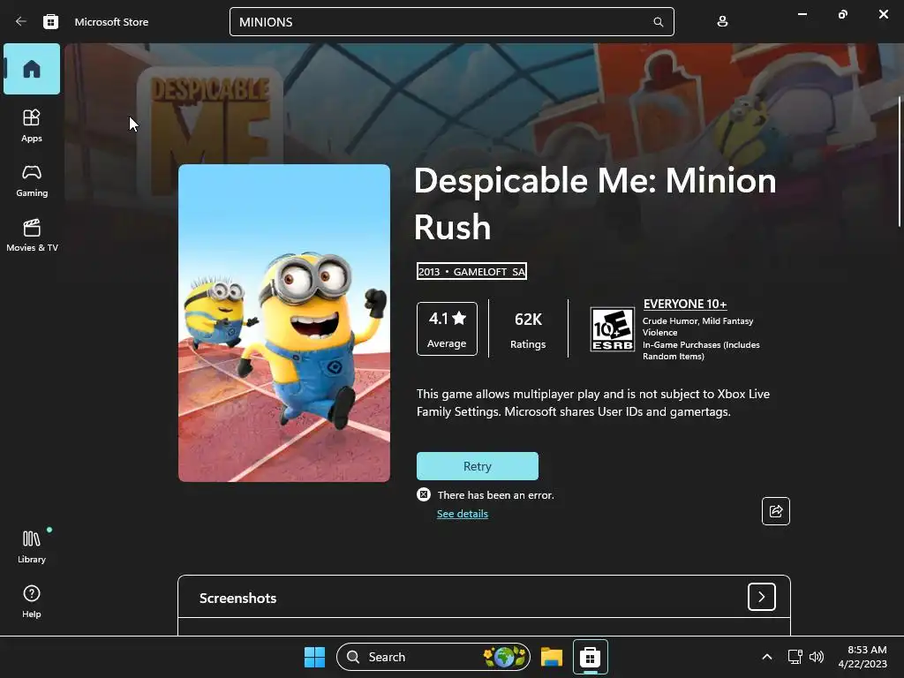
Task: Open Movies & TV section
Action: tap(32, 235)
